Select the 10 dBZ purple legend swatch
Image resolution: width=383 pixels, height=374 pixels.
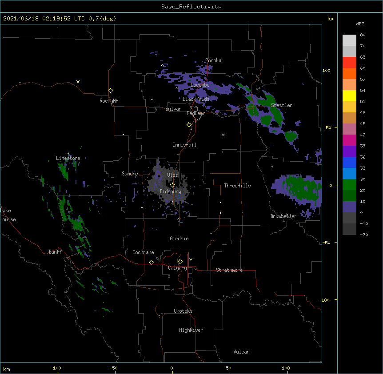click(349, 207)
